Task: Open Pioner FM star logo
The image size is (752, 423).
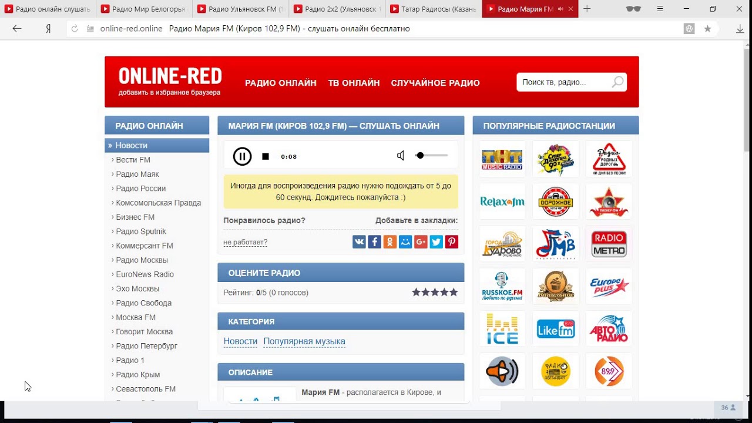Action: [609, 202]
